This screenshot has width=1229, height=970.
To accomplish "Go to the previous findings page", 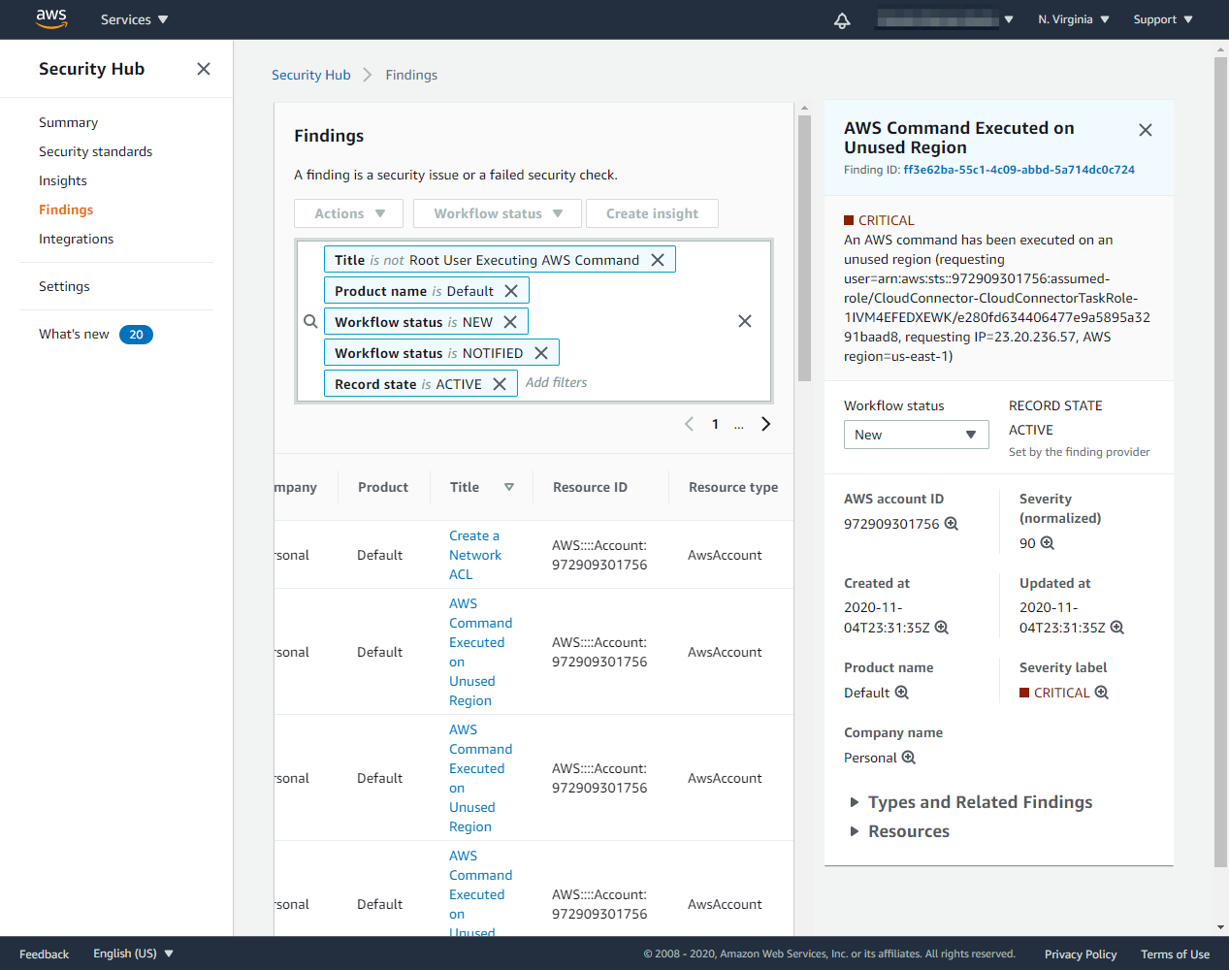I will pos(689,424).
